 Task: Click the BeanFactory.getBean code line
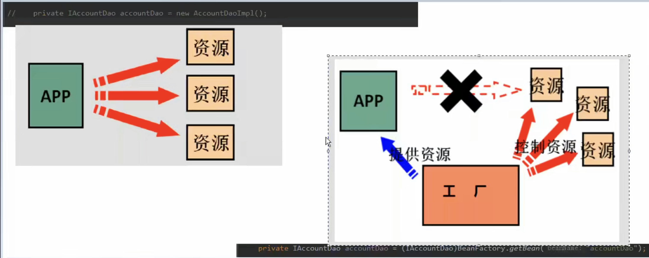pyautogui.click(x=452, y=248)
